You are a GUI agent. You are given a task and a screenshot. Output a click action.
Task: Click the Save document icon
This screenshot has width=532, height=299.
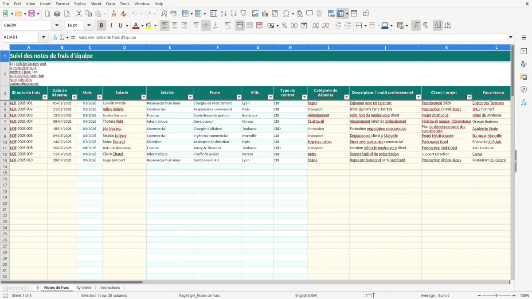31,14
